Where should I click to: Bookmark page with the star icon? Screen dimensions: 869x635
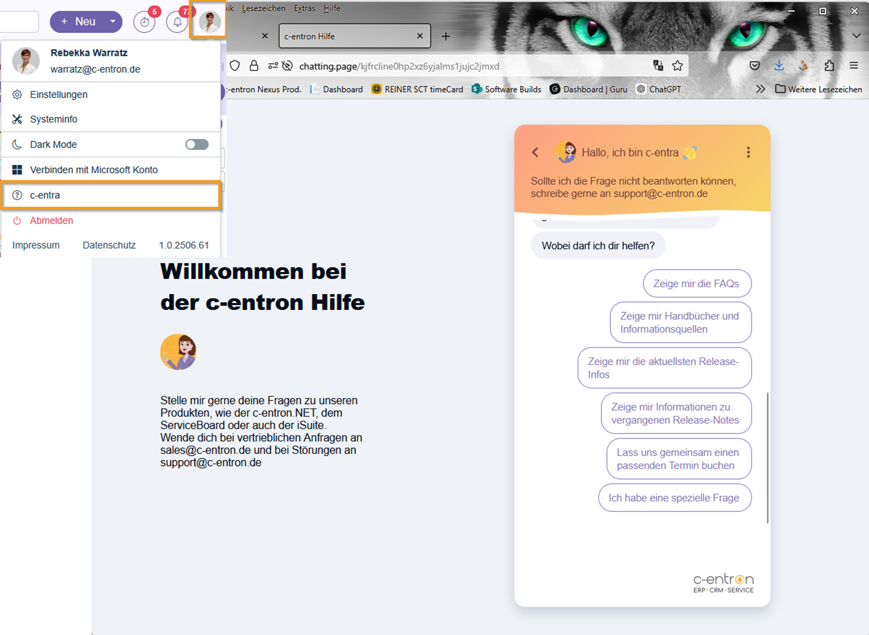(678, 66)
